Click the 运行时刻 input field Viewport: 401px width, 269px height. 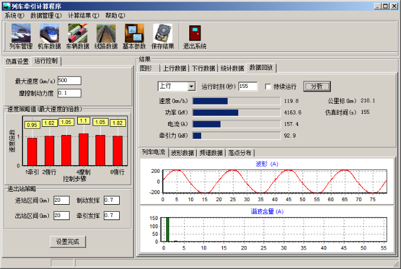(x=248, y=87)
